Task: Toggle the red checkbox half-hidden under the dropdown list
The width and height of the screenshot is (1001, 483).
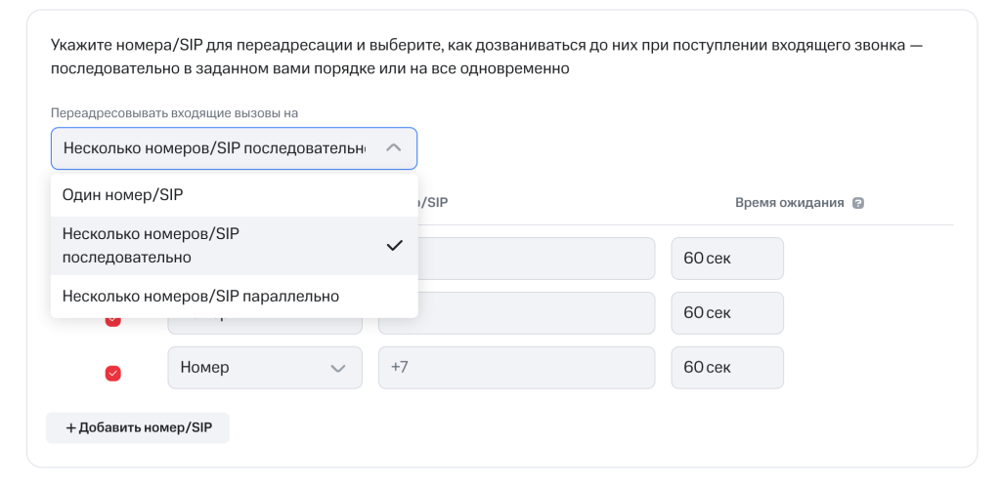Action: 113,320
